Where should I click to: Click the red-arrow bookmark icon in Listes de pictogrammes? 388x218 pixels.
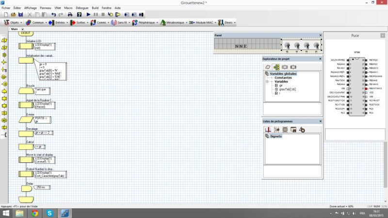tap(268, 129)
